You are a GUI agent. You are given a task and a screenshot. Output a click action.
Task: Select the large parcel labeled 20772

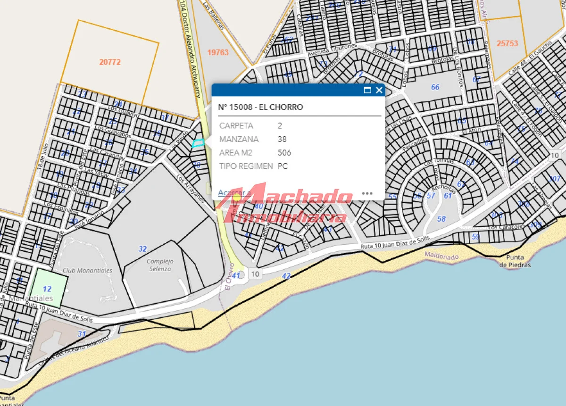[110, 62]
